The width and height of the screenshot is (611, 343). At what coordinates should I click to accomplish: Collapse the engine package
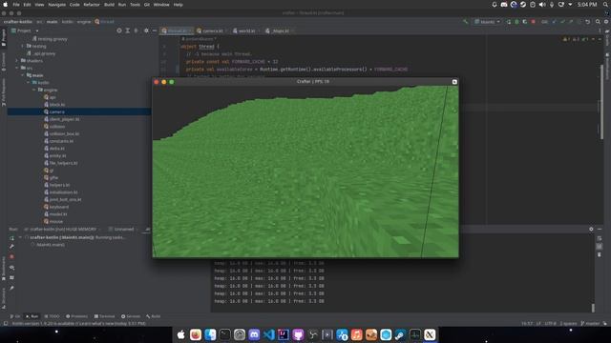coord(34,90)
